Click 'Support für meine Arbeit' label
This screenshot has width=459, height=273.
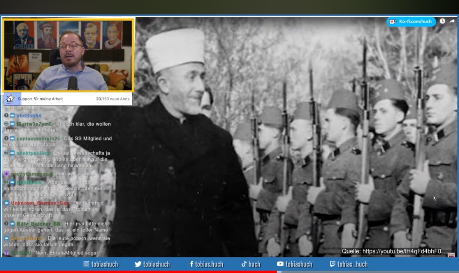coord(40,99)
